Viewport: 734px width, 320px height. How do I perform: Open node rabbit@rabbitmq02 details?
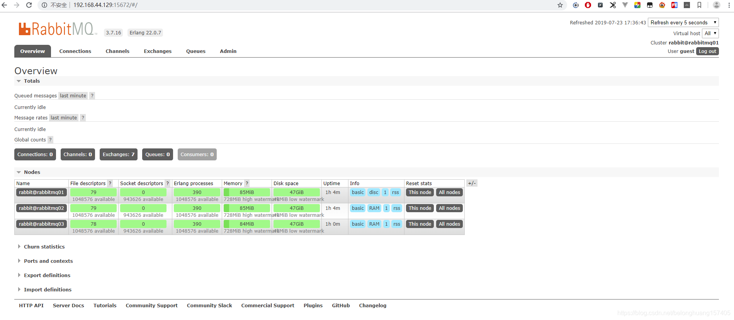[x=41, y=208]
